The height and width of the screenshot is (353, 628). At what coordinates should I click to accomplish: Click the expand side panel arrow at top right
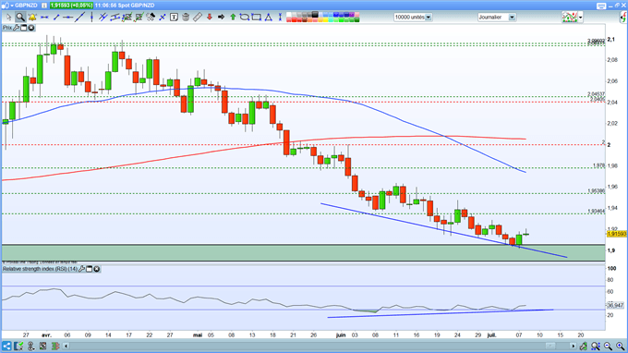pyautogui.click(x=623, y=18)
